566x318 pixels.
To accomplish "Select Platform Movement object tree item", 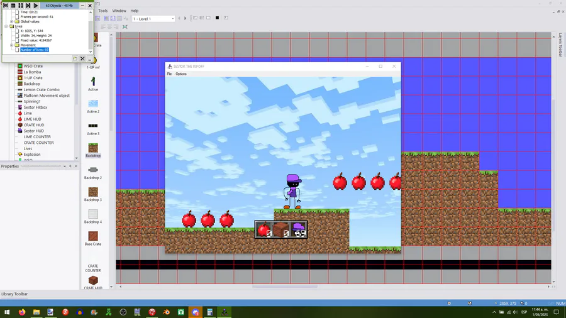I will [x=47, y=96].
